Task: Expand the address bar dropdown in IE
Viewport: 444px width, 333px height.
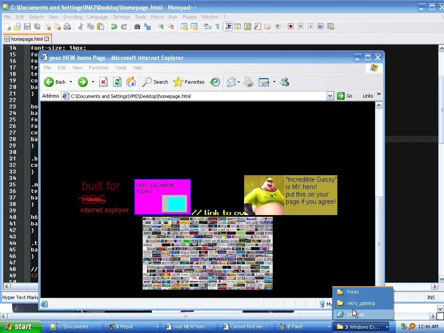Action: tap(330, 96)
